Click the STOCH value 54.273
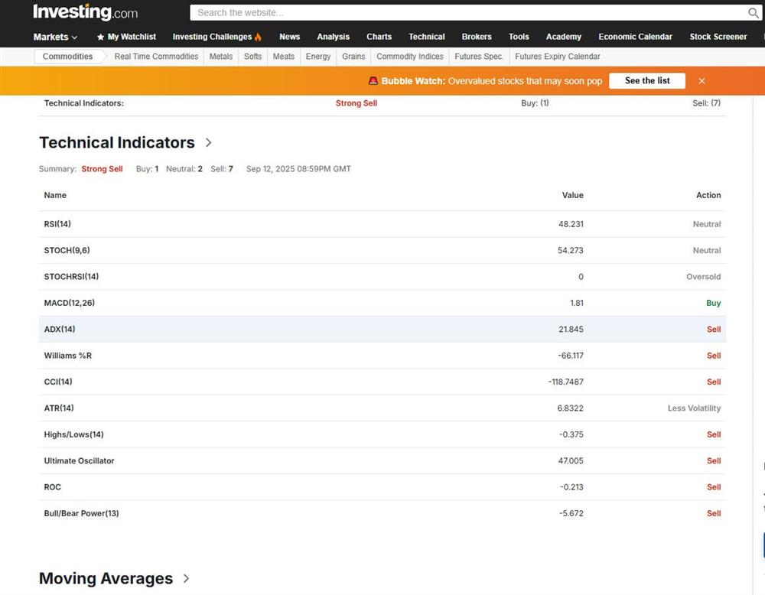Viewport: 765px width, 595px height. coord(571,250)
